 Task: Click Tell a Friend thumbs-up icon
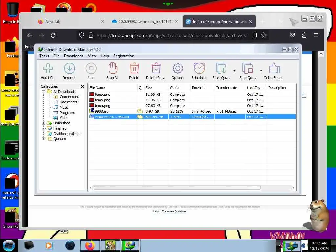[274, 71]
